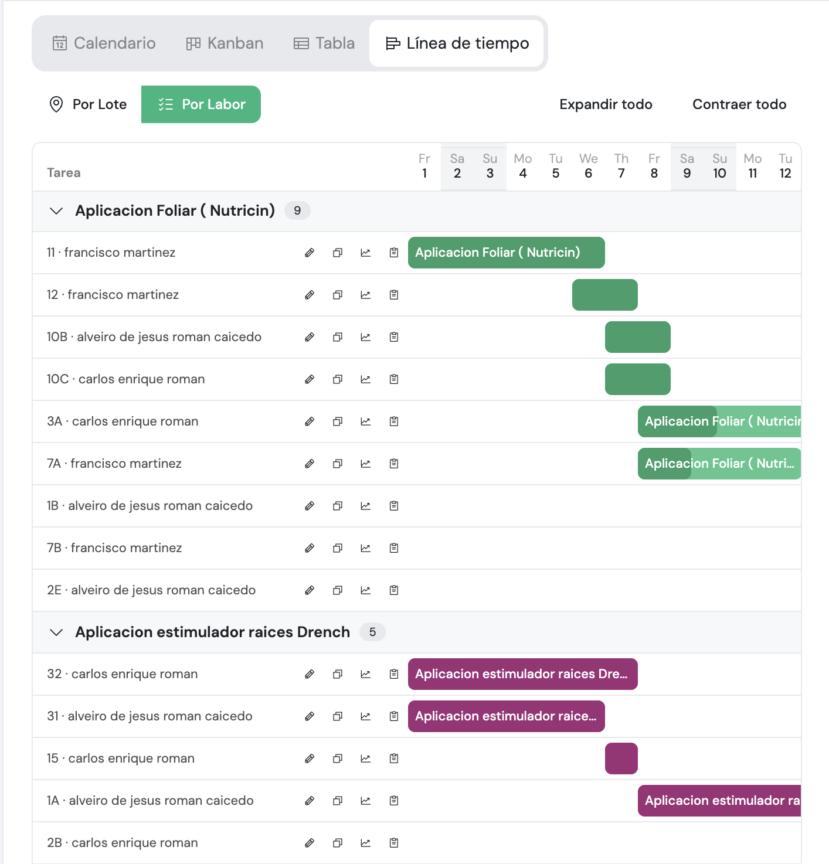Click progress bar on row 7A
Viewport: 829px width, 864px height.
point(719,464)
